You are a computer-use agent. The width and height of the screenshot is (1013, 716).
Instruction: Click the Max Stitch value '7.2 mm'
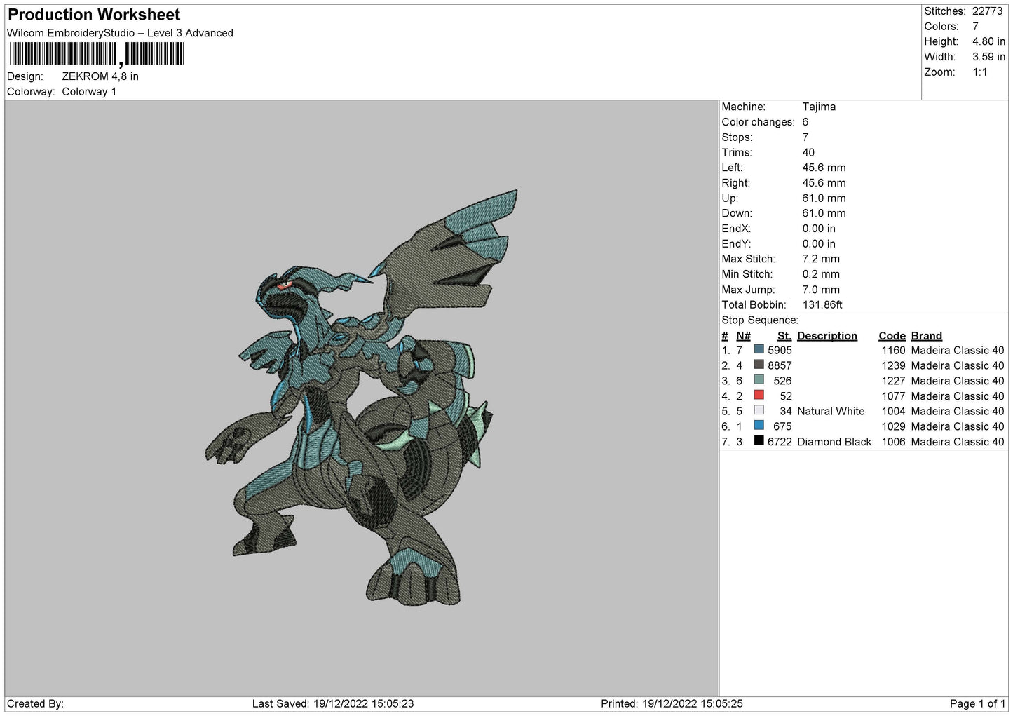coord(821,259)
